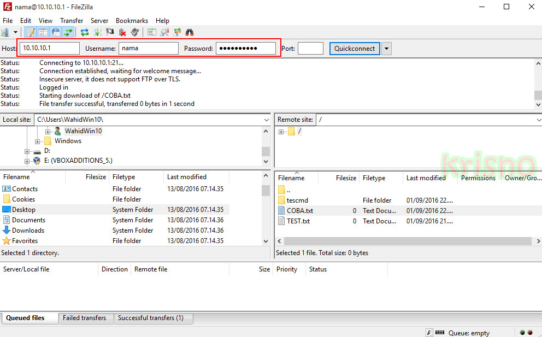Enable directory comparison

[152, 32]
